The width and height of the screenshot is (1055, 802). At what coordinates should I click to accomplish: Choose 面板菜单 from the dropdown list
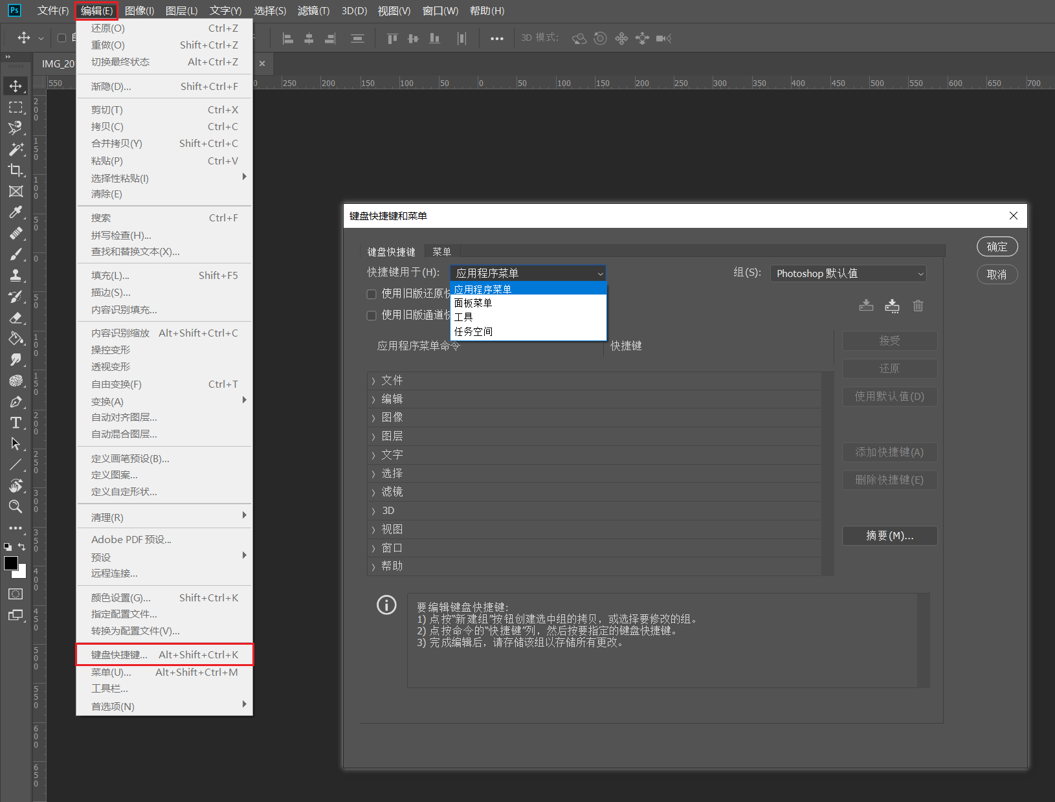pyautogui.click(x=473, y=303)
